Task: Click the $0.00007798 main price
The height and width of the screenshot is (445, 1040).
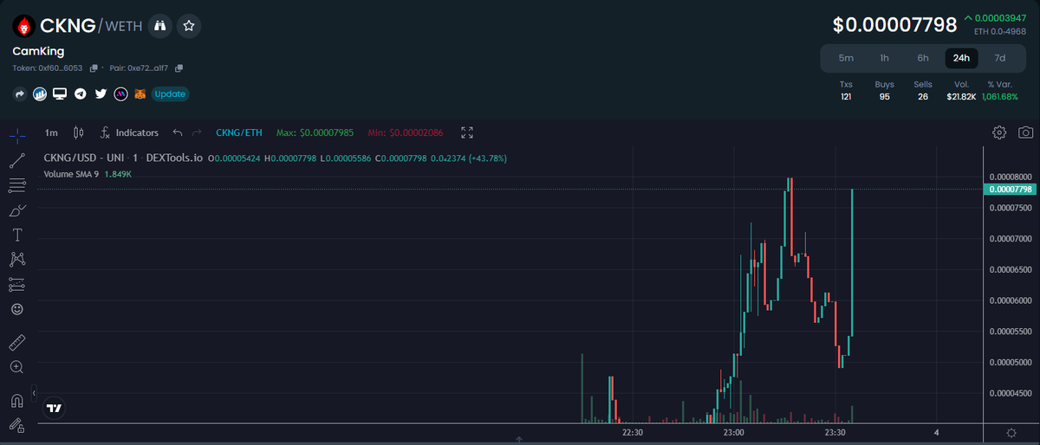Action: [895, 24]
